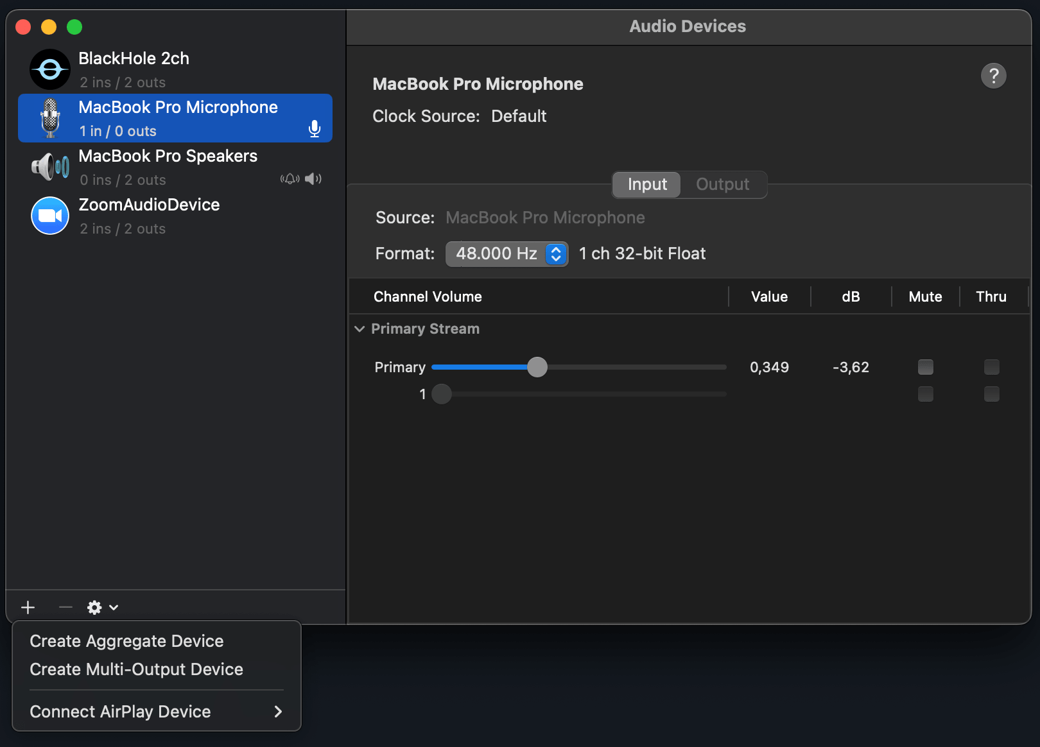Click the channel 1 volume slider knob
Image resolution: width=1040 pixels, height=747 pixels.
pyautogui.click(x=442, y=394)
